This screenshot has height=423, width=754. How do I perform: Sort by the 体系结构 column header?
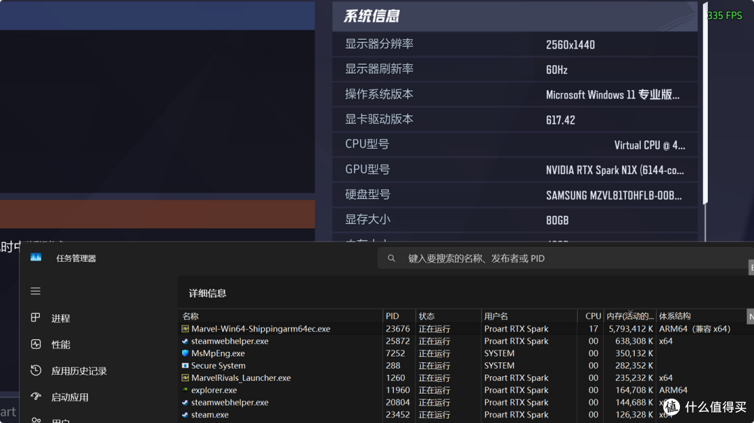point(701,316)
